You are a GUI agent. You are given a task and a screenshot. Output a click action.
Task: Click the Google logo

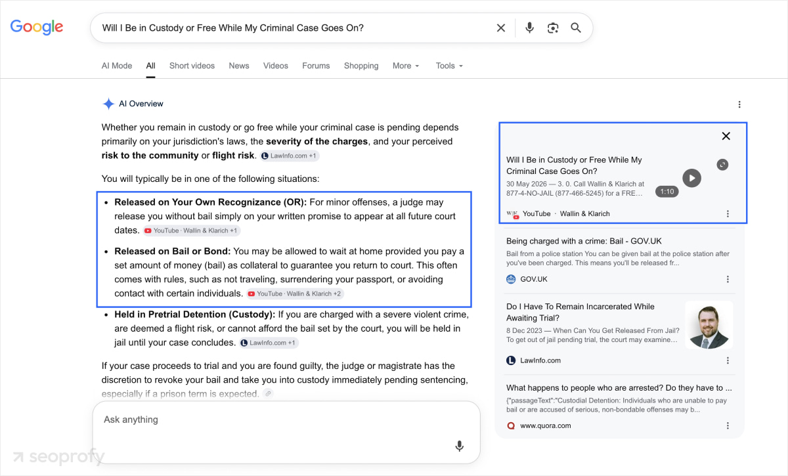[x=37, y=27]
